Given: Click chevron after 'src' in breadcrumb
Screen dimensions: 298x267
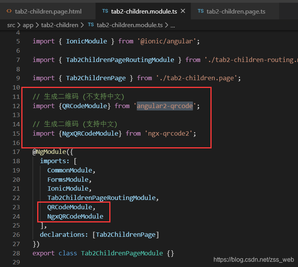Looking at the screenshot, I should (x=19, y=25).
